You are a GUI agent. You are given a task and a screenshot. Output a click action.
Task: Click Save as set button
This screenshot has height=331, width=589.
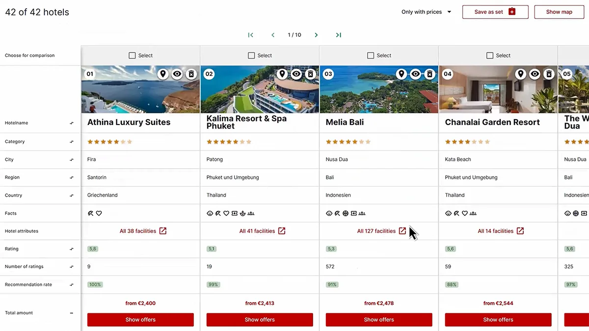pos(495,12)
